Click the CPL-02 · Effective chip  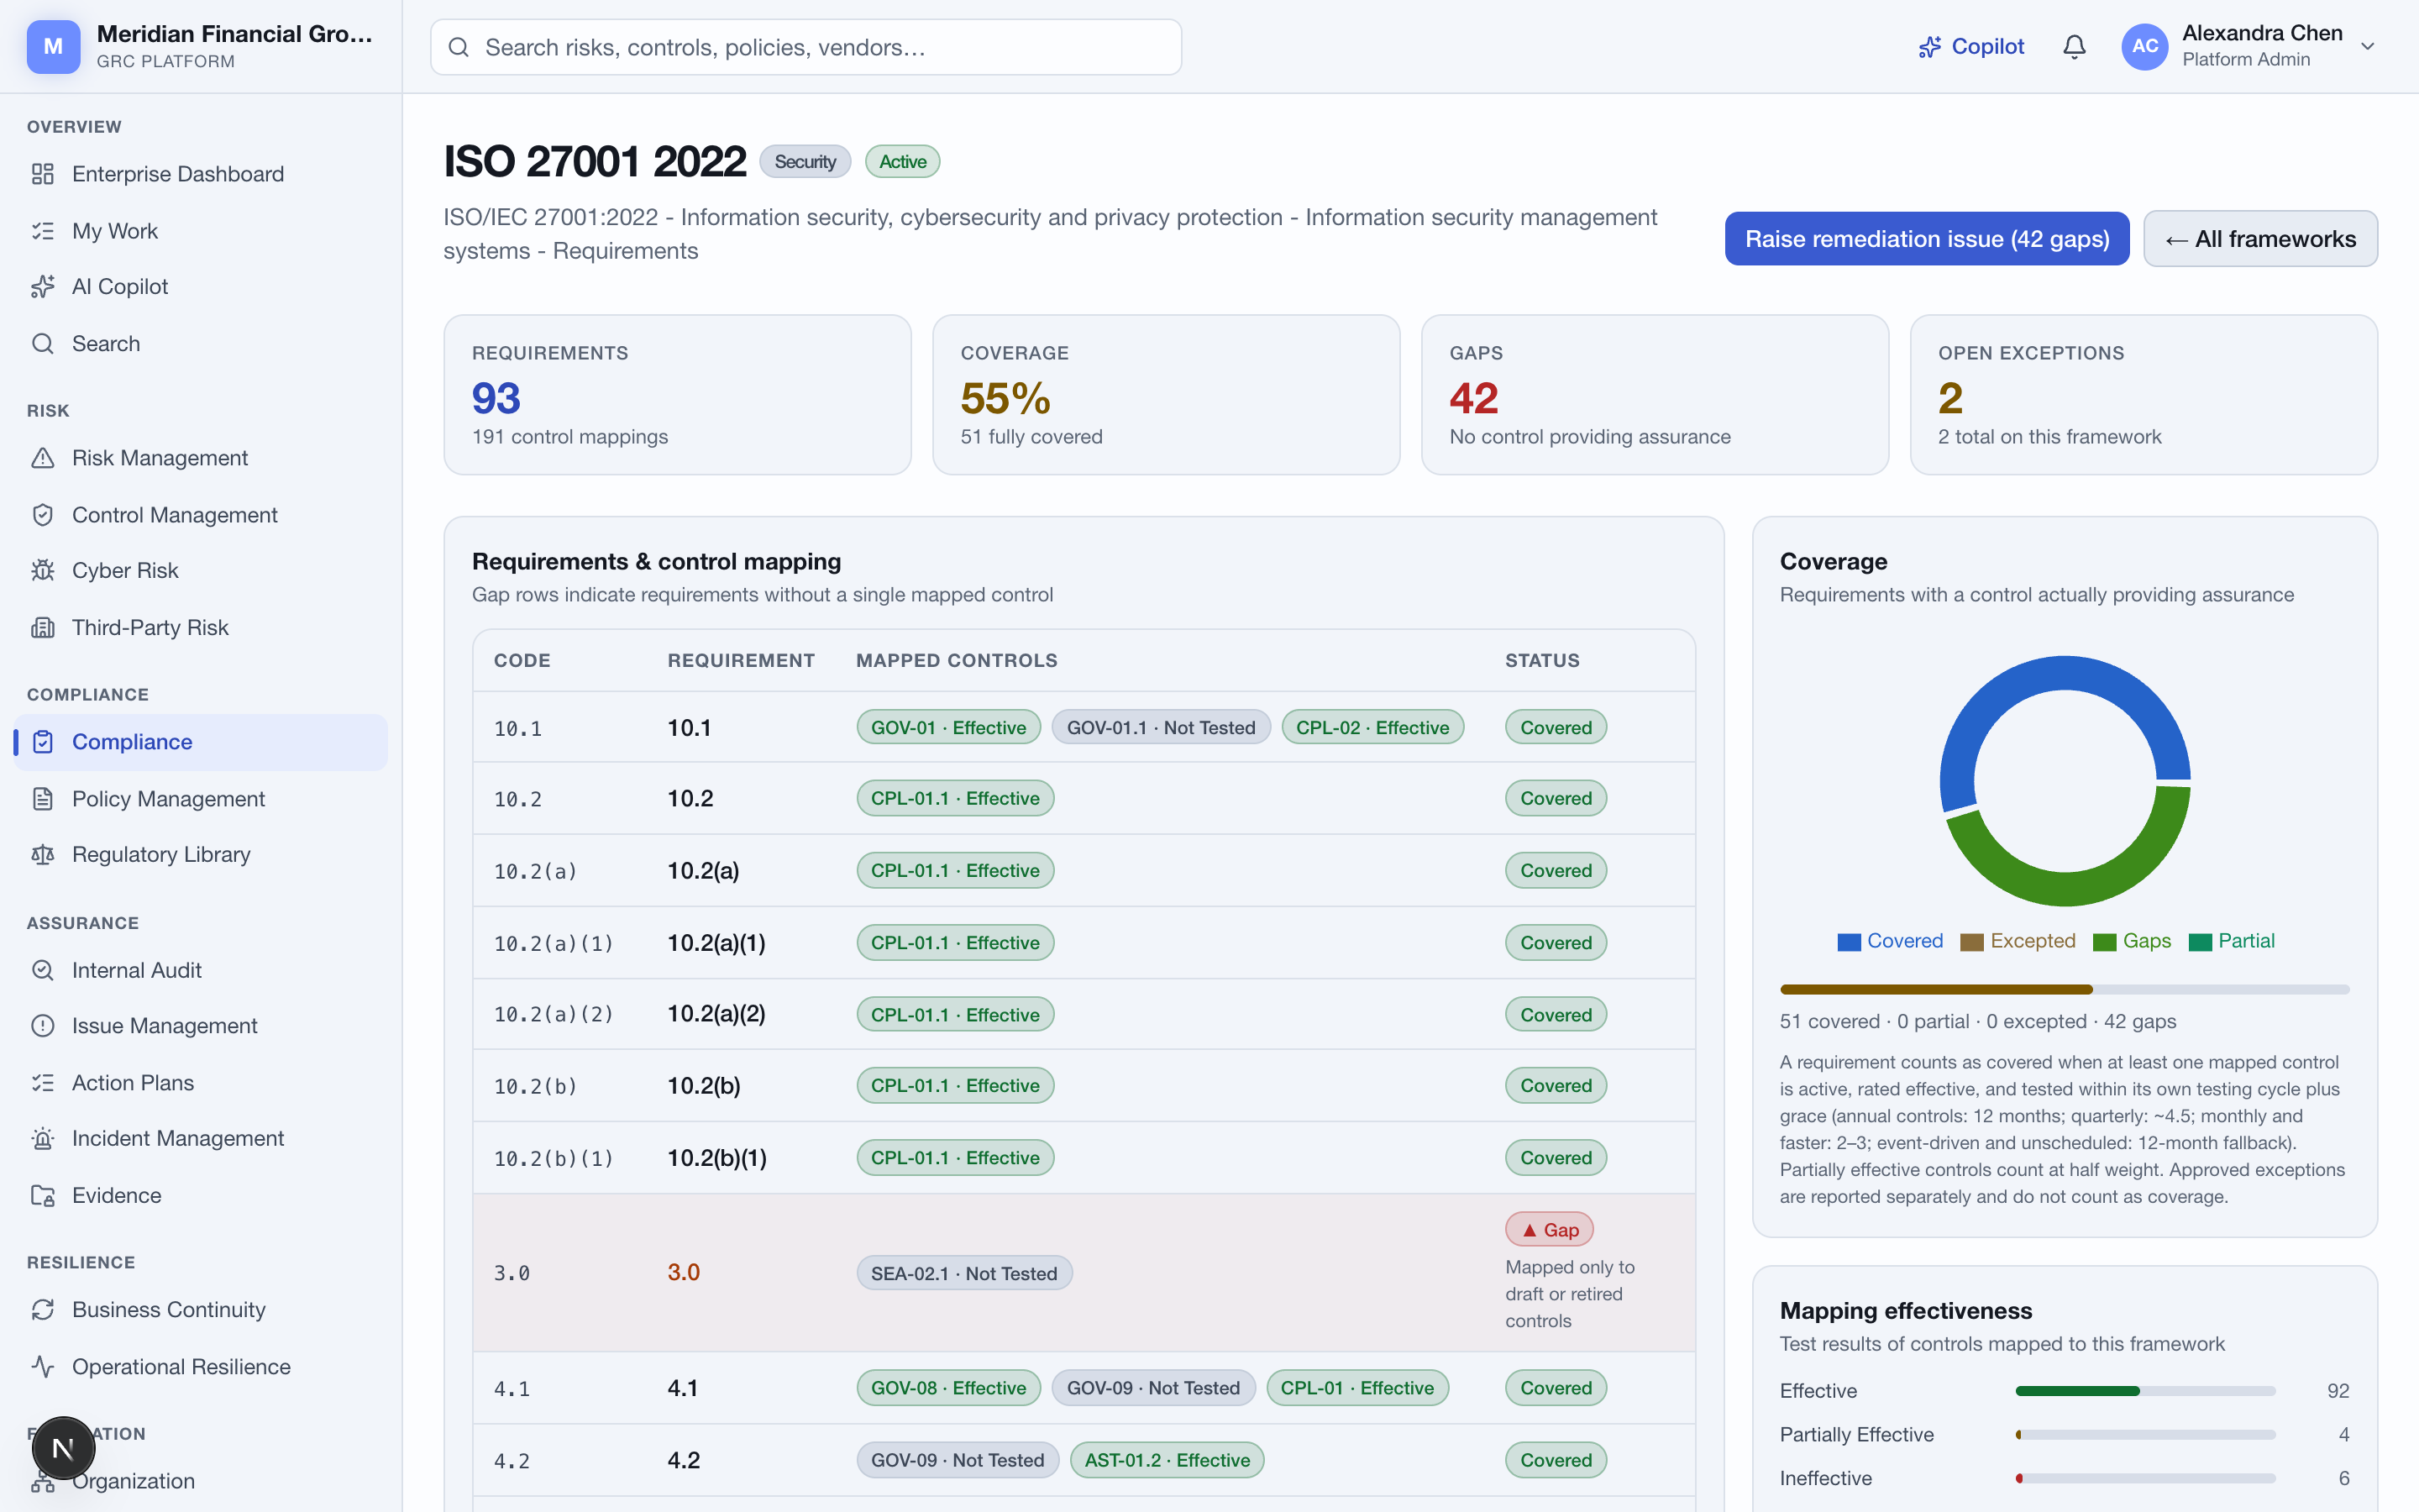pyautogui.click(x=1372, y=727)
